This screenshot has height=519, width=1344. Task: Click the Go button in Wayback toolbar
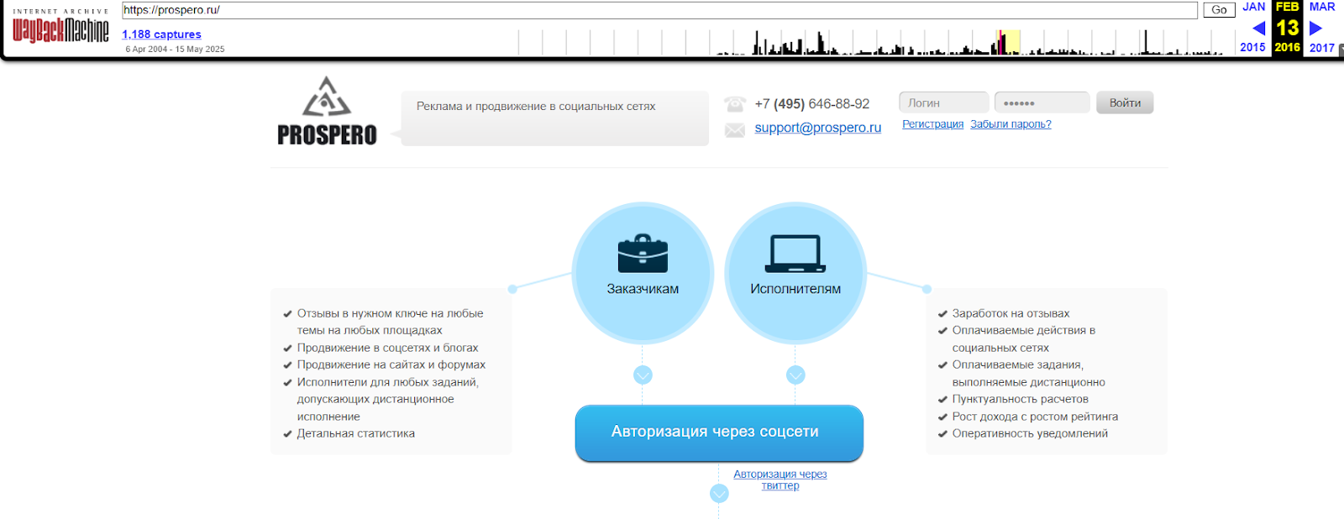click(x=1219, y=10)
